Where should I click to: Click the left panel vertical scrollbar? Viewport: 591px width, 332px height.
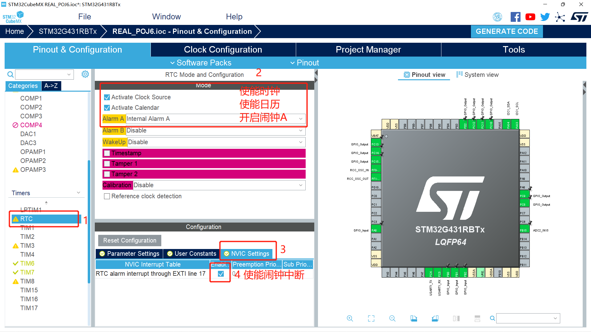[89, 221]
